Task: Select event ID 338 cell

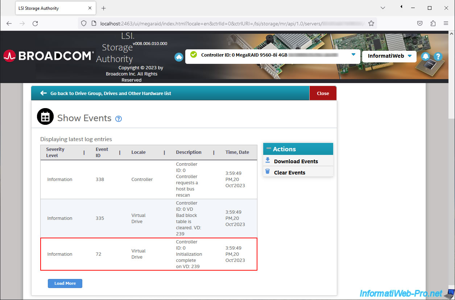Action: (x=100, y=180)
